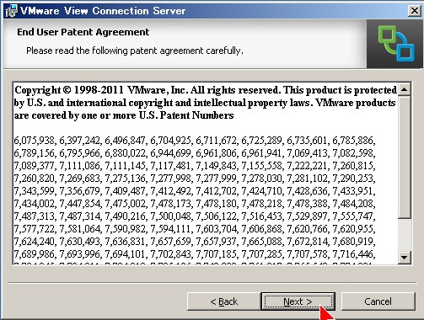The width and height of the screenshot is (424, 320).
Task: Click patent number 7,290,253
Action: (354, 179)
